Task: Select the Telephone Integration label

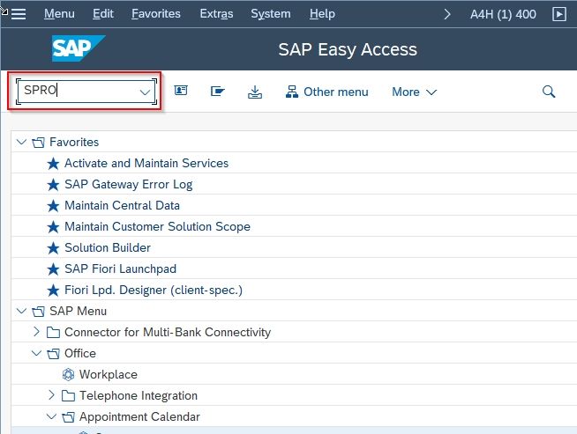Action: click(139, 396)
